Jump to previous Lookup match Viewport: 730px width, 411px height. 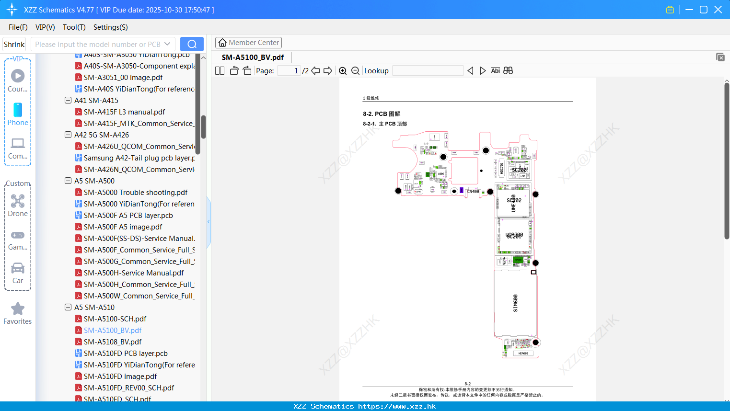click(x=470, y=71)
